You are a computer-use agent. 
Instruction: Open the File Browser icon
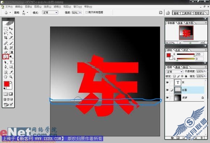168,13
